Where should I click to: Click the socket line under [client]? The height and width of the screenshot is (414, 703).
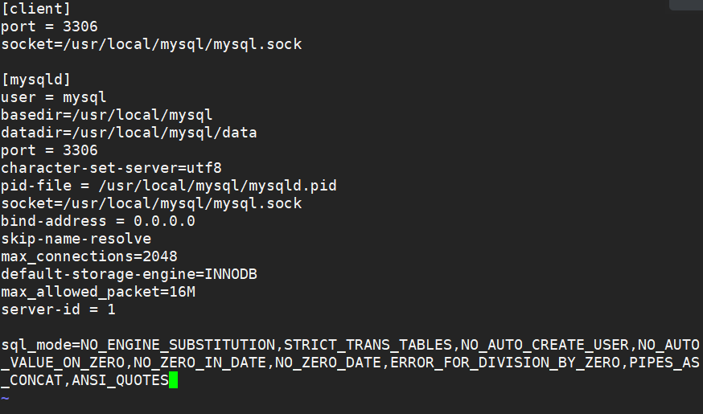click(x=151, y=44)
